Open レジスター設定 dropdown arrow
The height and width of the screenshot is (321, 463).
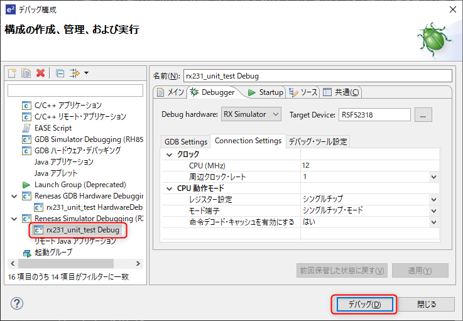[x=433, y=200]
